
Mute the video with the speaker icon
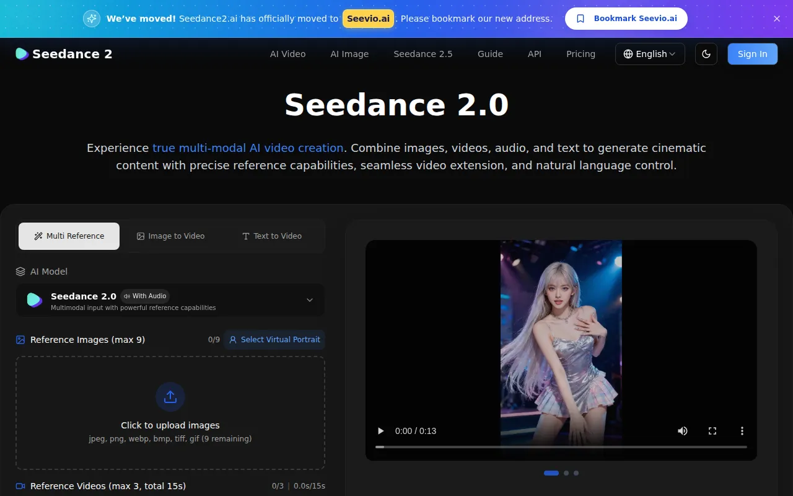tap(683, 431)
